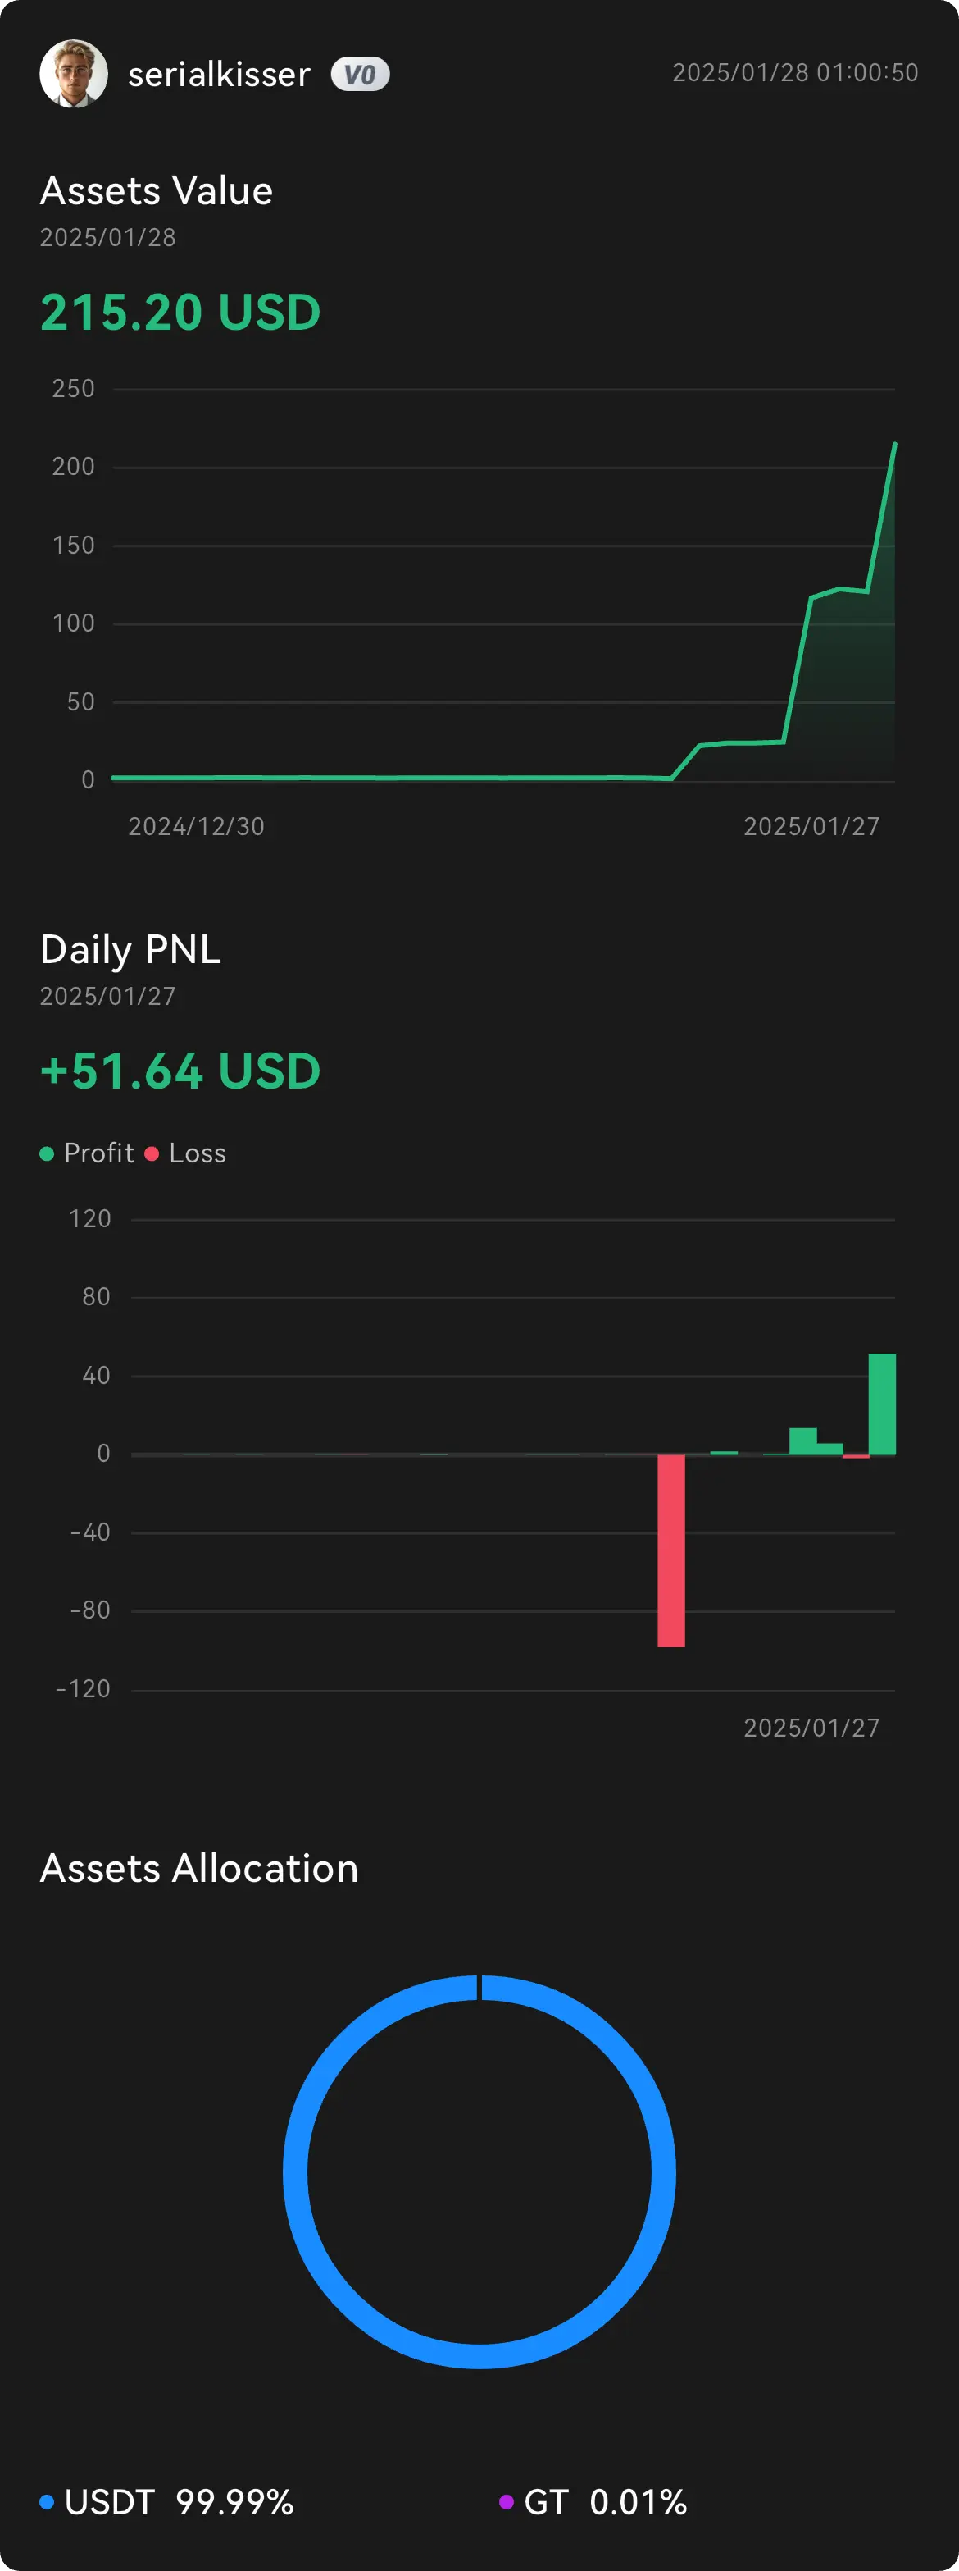Open the Assets Value section heading
This screenshot has width=959, height=2571.
click(x=157, y=190)
